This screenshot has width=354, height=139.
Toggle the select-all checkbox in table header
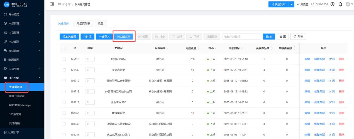pyautogui.click(x=64, y=48)
